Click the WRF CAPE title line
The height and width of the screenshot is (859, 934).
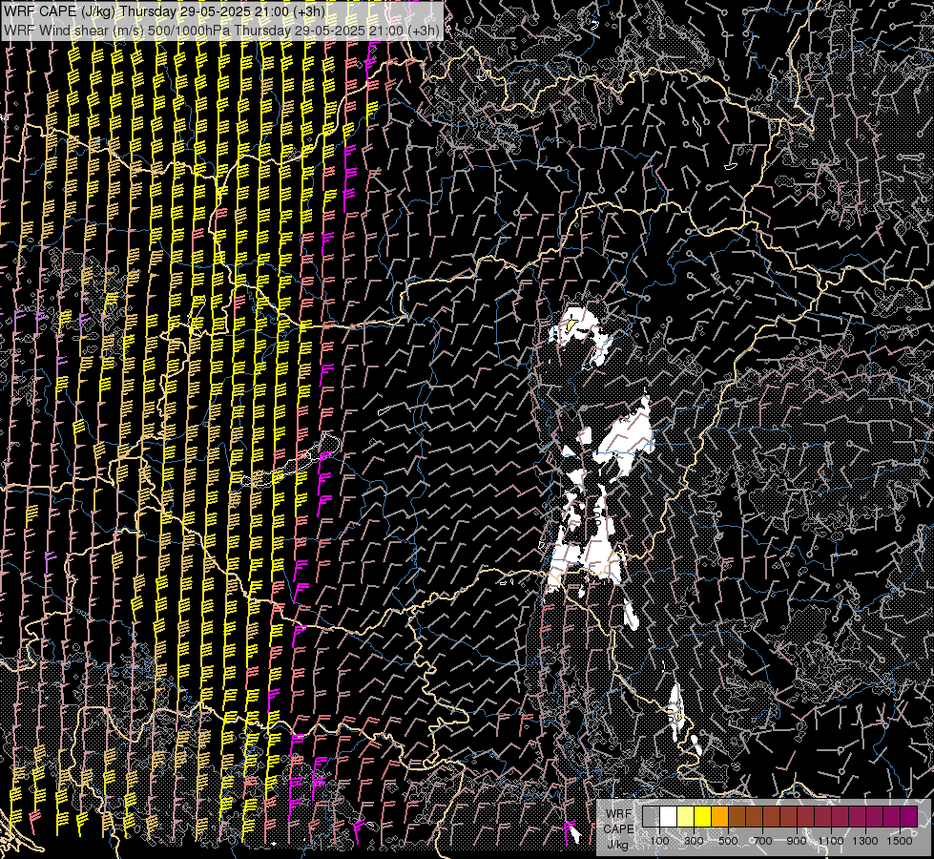pos(164,11)
